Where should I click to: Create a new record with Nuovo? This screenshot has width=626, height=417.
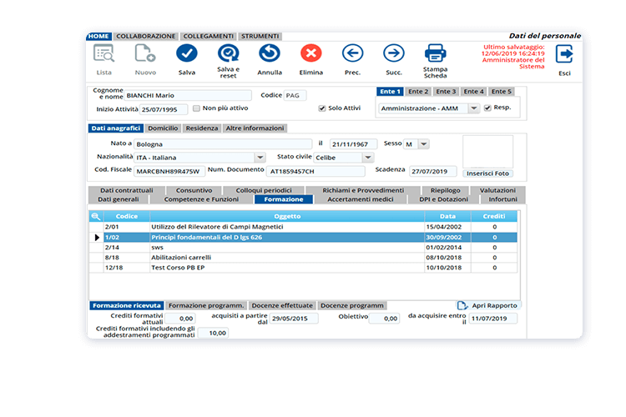(145, 53)
